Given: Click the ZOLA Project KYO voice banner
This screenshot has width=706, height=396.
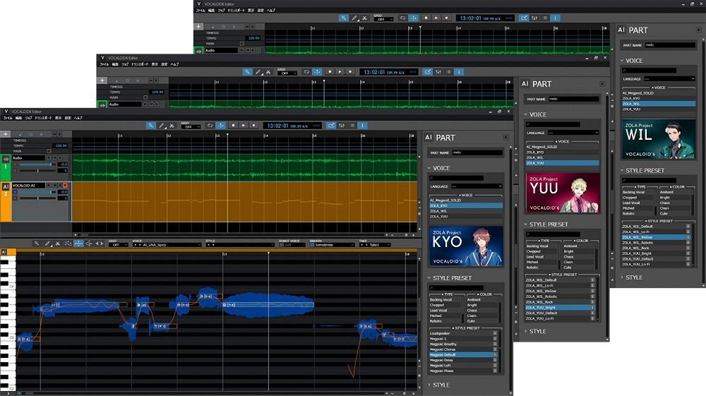Looking at the screenshot, I should tap(466, 246).
